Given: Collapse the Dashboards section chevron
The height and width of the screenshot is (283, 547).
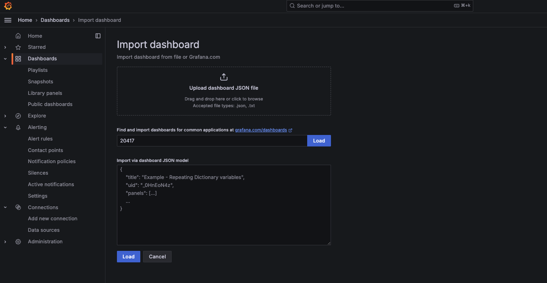Looking at the screenshot, I should (x=5, y=58).
